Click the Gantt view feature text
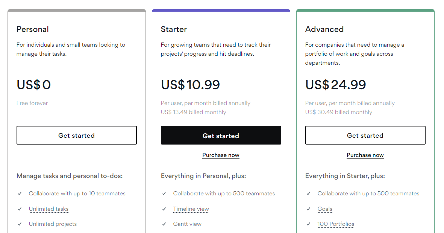The image size is (444, 233). [187, 224]
